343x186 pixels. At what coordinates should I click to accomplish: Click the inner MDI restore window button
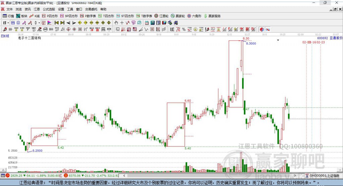[x=335, y=9]
